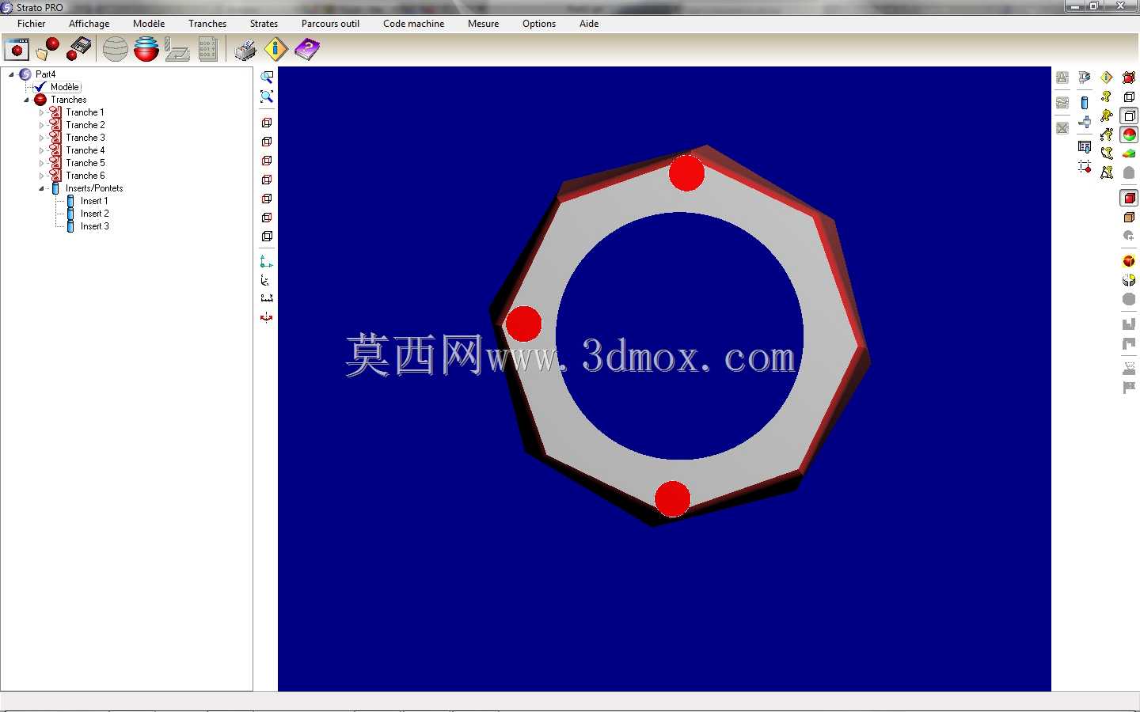Toggle the pressed red cube button
Image resolution: width=1140 pixels, height=712 pixels.
1129,198
